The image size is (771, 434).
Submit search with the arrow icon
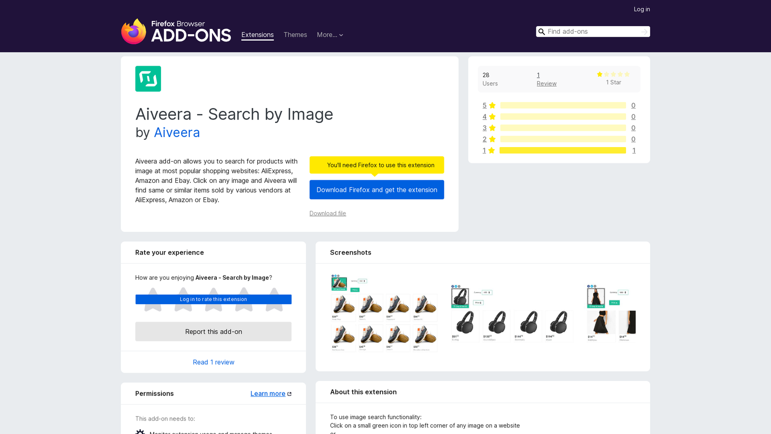click(644, 32)
